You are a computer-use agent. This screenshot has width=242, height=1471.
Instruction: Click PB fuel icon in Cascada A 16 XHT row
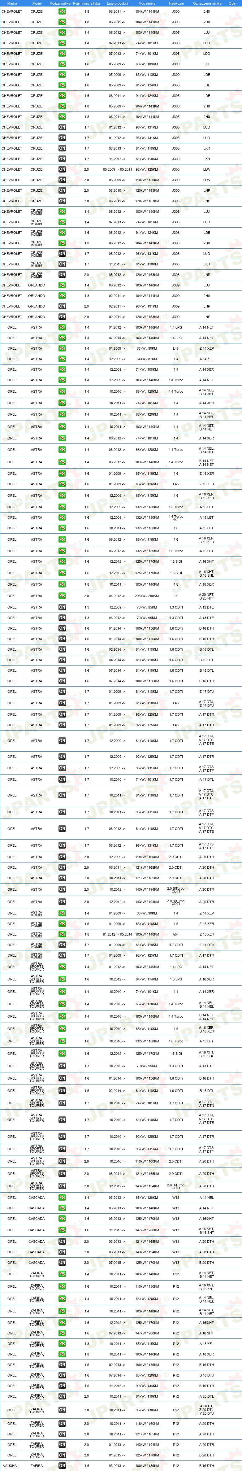pyautogui.click(x=62, y=1219)
